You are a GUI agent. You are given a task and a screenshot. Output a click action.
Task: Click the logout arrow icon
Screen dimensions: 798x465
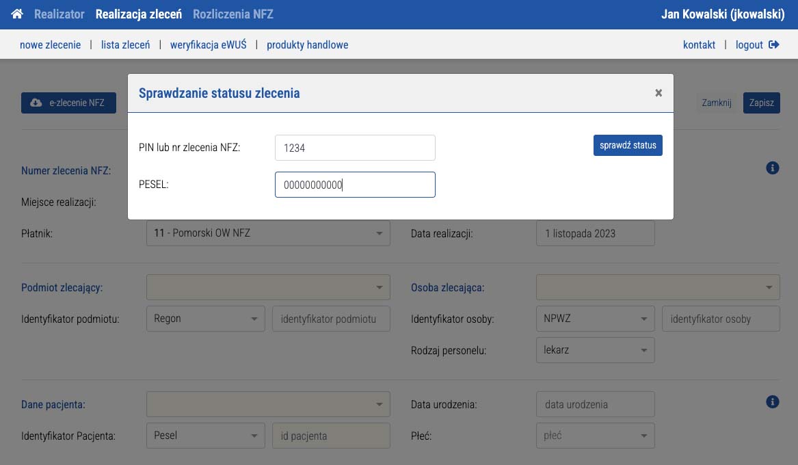pyautogui.click(x=773, y=45)
